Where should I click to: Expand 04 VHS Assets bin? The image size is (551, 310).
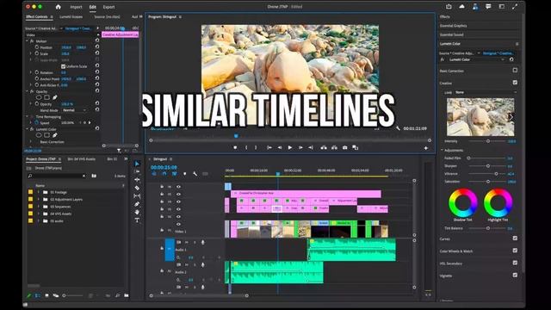pos(38,214)
